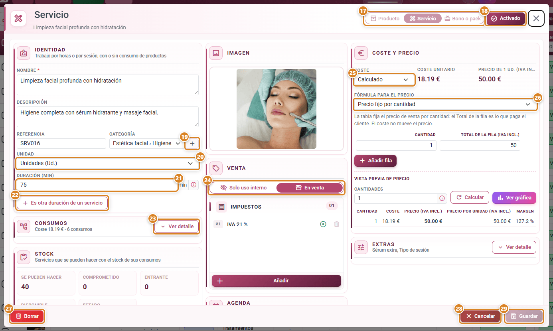Toggle the Activado status button

506,18
